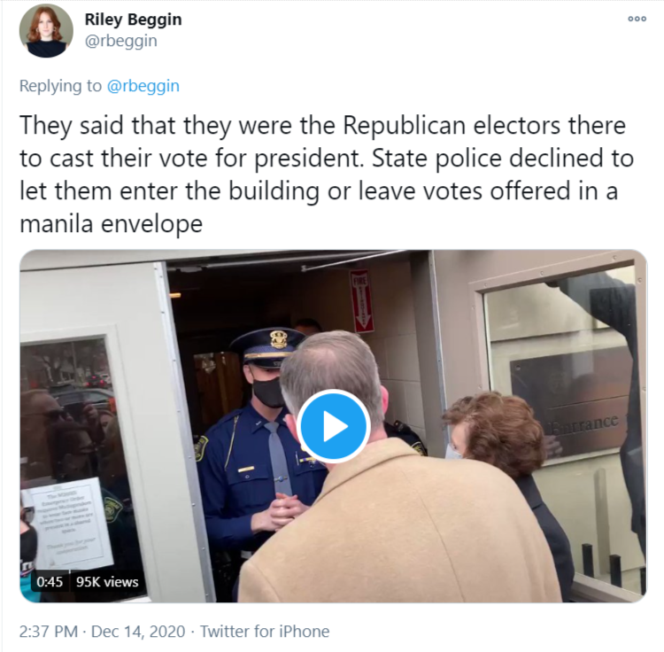
Task: Click the posted notice on the door window
Action: tap(68, 524)
